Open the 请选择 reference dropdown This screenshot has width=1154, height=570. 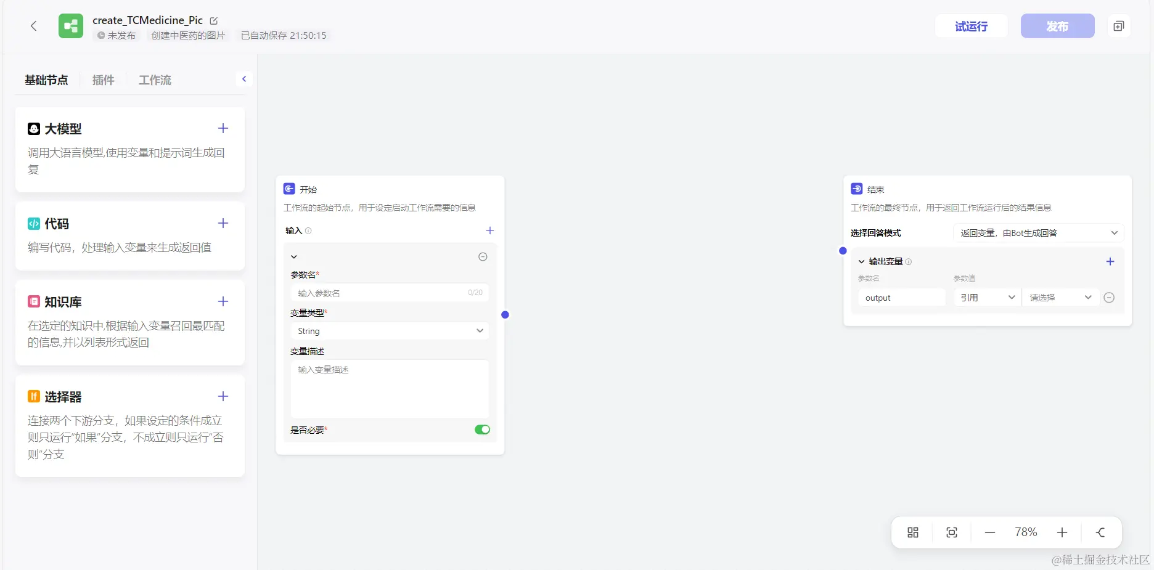tap(1060, 298)
